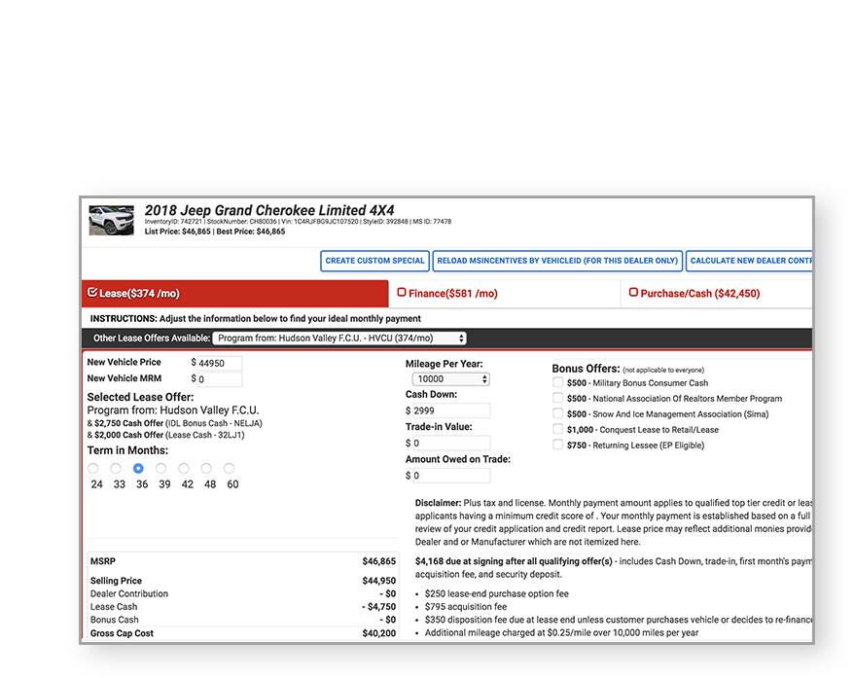Switch to Purchase/Cash ($42,450) tab
The image size is (854, 678).
pos(717,294)
